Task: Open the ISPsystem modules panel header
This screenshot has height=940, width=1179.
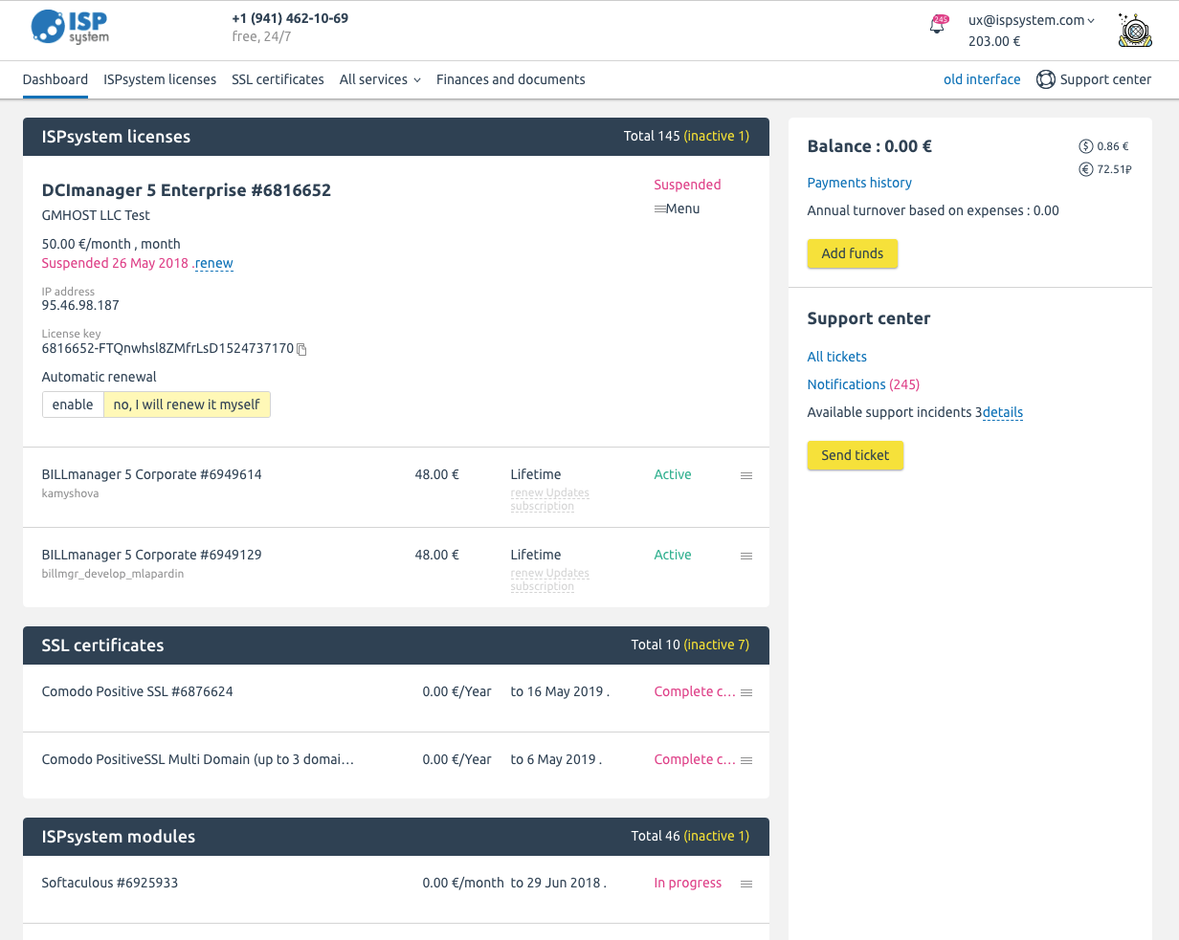Action: click(x=396, y=837)
